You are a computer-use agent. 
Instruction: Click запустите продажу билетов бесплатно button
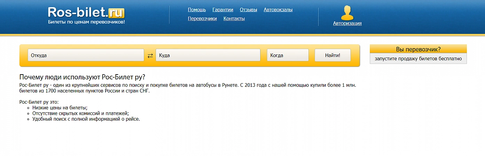418,59
